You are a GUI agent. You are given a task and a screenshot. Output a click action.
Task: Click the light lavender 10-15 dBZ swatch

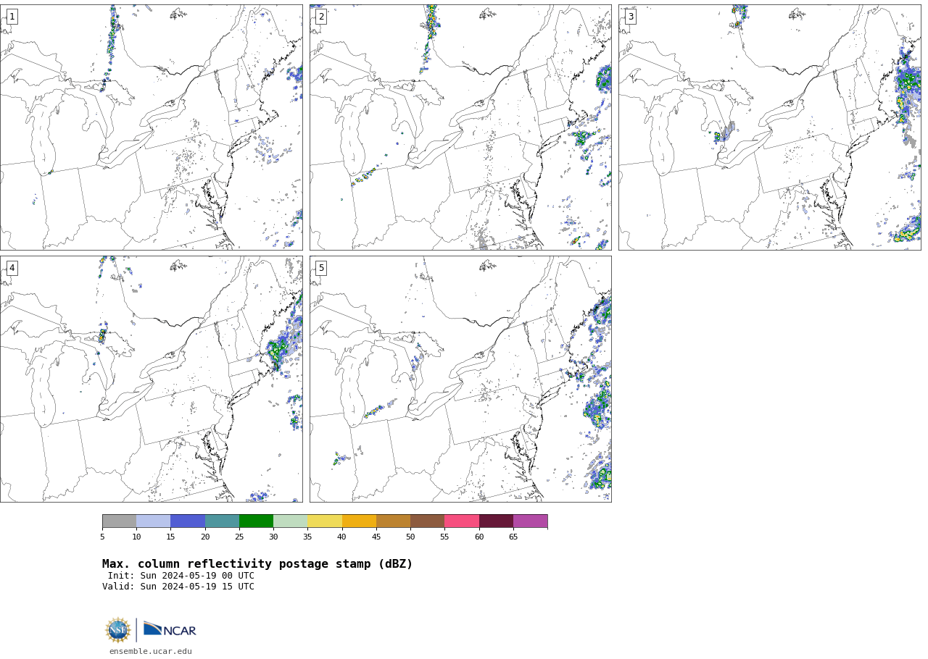(154, 521)
